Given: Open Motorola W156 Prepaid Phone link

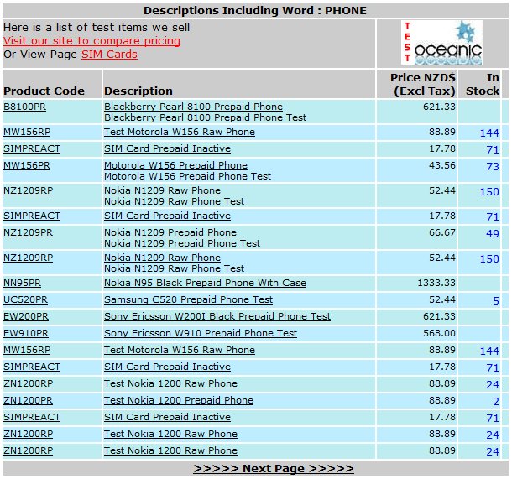Looking at the screenshot, I should pyautogui.click(x=175, y=165).
